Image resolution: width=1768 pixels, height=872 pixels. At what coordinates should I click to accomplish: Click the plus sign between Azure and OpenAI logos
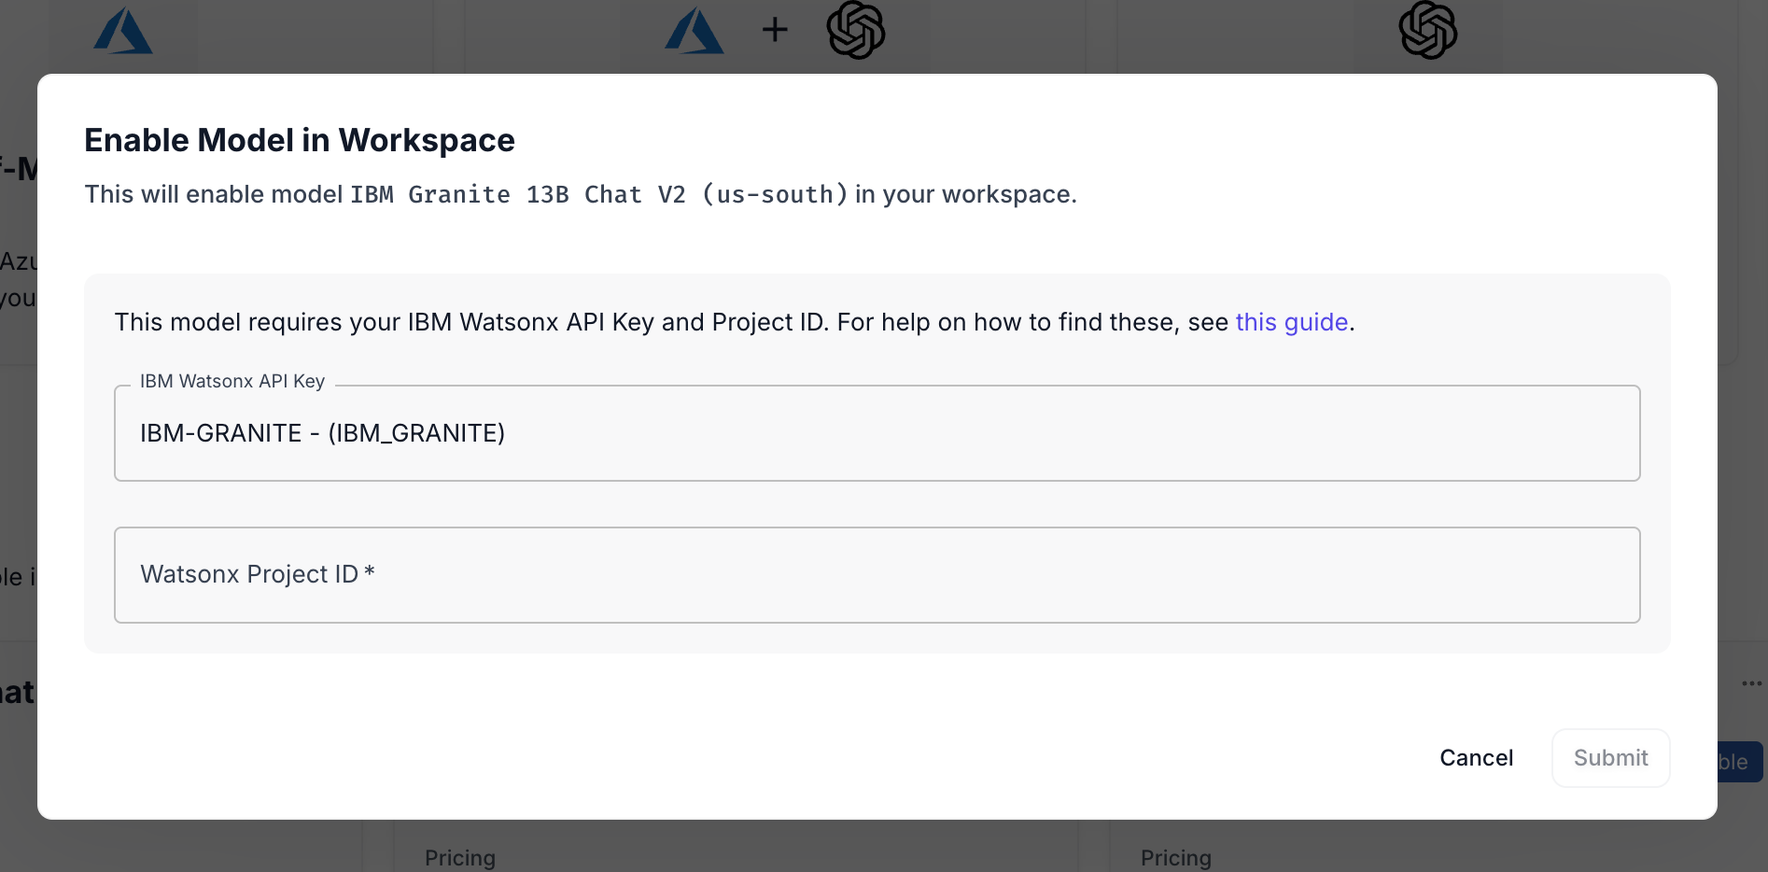[x=775, y=30]
